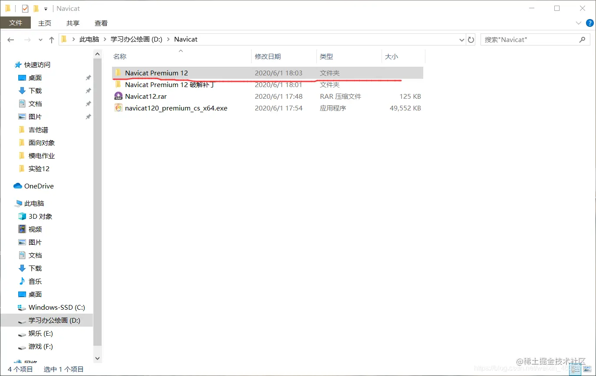Select 快速访问 in the navigation pane
This screenshot has width=596, height=376.
[x=37, y=65]
